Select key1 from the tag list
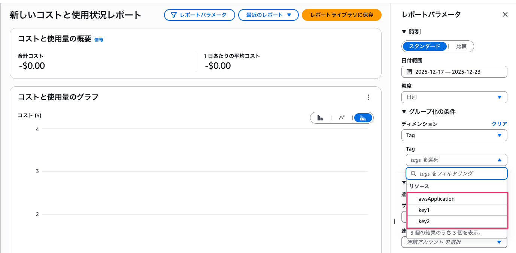The height and width of the screenshot is (253, 516). click(x=424, y=210)
